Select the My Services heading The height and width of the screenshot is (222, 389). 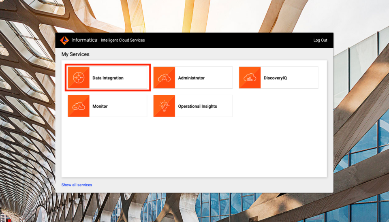(x=75, y=54)
